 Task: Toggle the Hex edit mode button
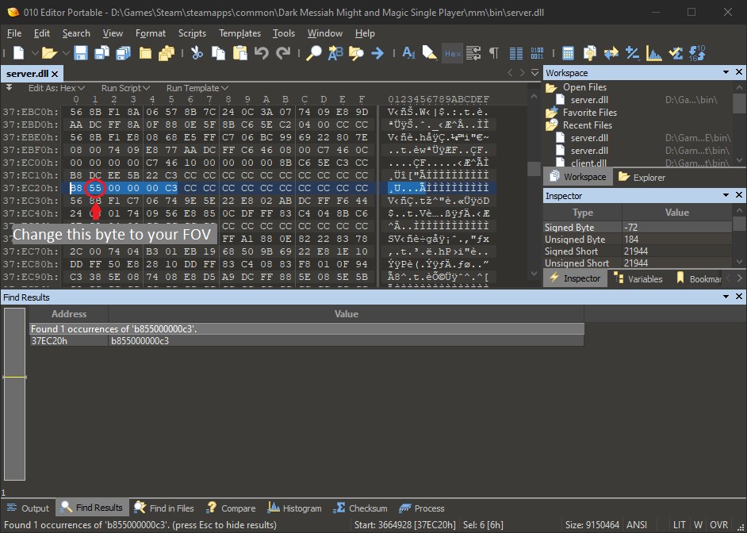click(453, 53)
